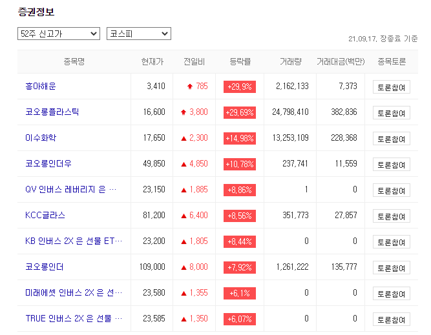This screenshot has height=335, width=431.
Task: Click the upper-limit arrow icon beside 3,800
Action: pos(184,112)
